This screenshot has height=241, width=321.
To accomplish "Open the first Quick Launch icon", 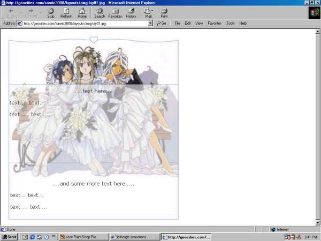I will pos(25,237).
